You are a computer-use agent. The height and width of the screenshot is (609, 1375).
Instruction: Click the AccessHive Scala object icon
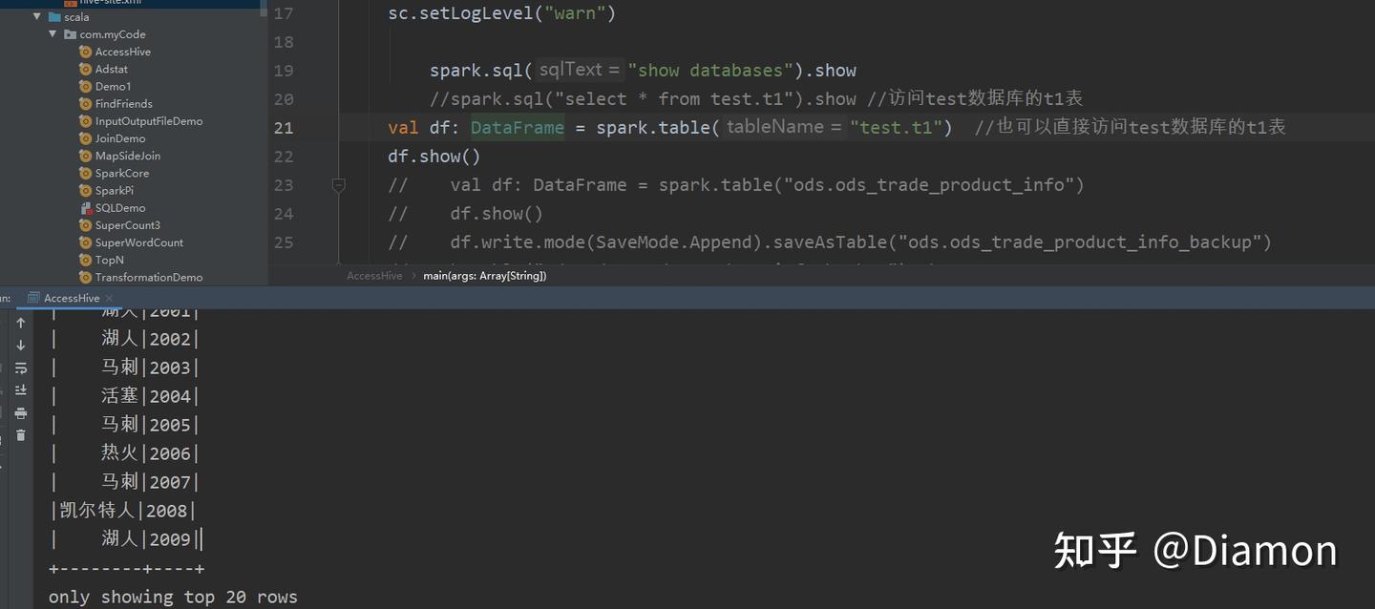coord(86,51)
